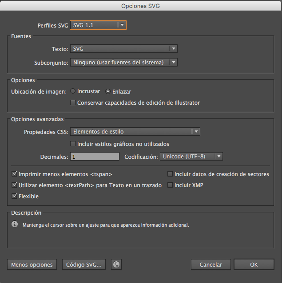Screen dimensions: 282x283
Task: Confirm with the OK button
Action: [x=254, y=264]
